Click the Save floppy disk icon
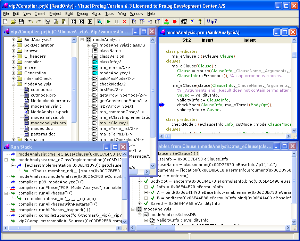Viewport: 300px width, 241px height. (x=21, y=22)
